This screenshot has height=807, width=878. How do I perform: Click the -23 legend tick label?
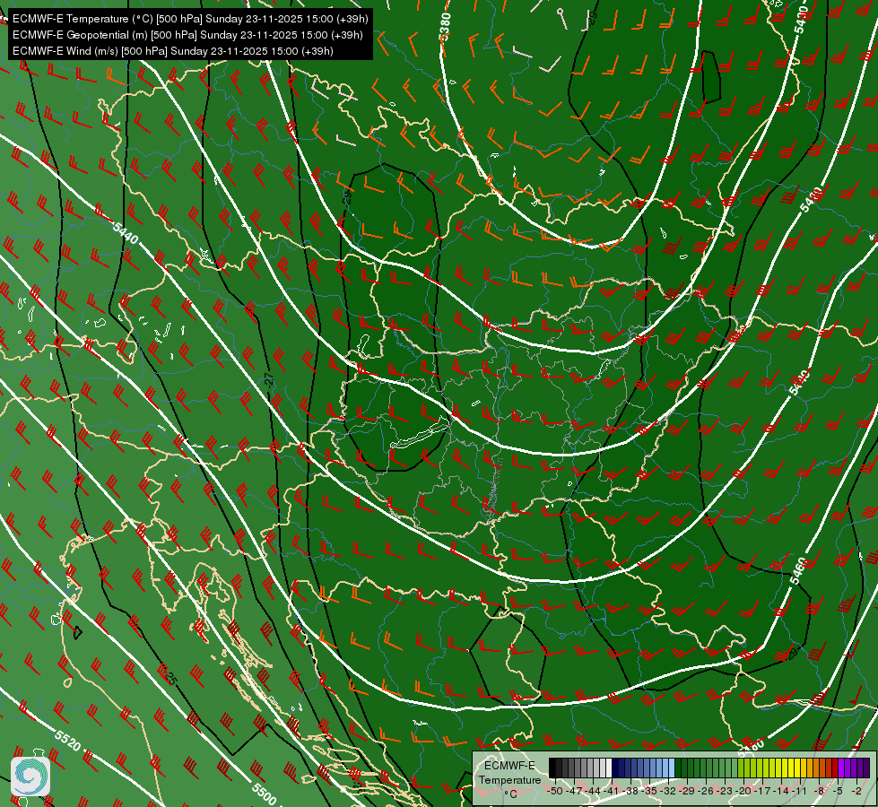[x=726, y=791]
